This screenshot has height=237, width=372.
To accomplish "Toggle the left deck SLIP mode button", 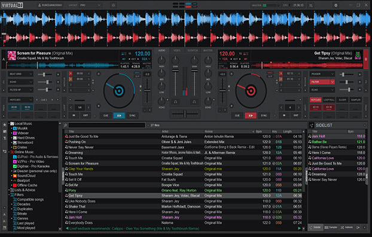I will pos(137,76).
